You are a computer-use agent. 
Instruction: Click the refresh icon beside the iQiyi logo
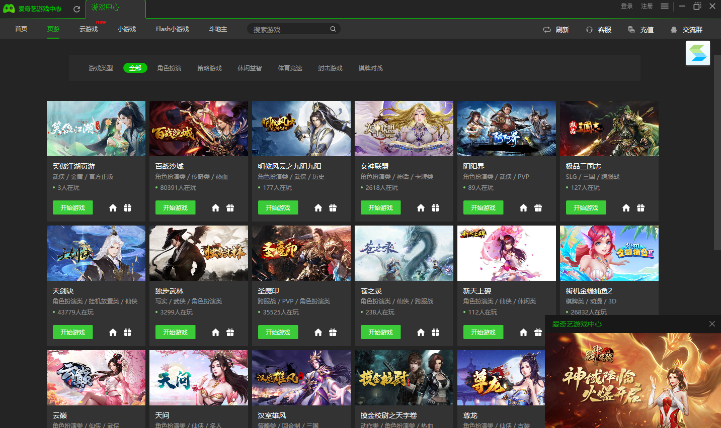[77, 9]
